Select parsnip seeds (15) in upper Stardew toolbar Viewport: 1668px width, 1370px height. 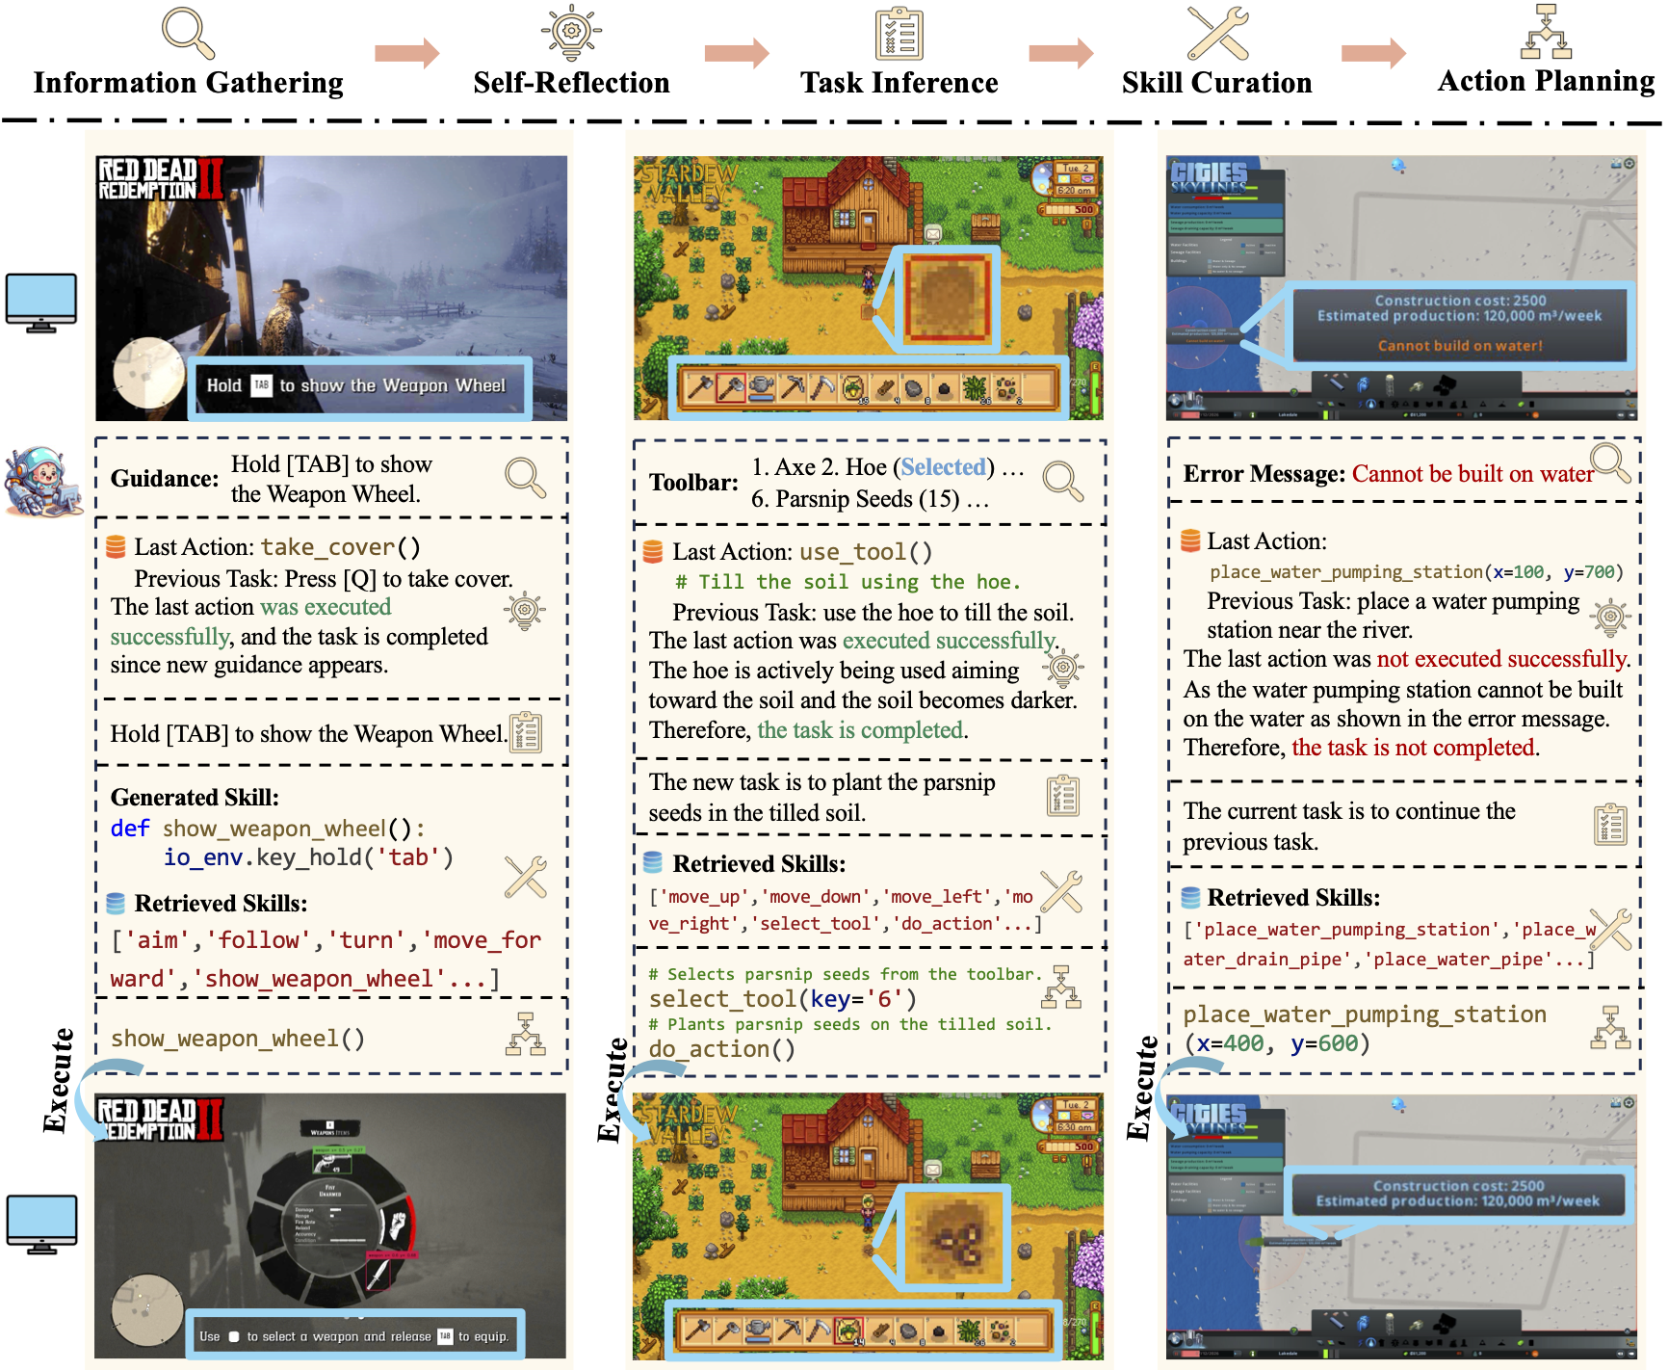[x=853, y=387]
